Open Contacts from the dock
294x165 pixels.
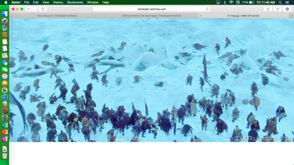pos(5,34)
